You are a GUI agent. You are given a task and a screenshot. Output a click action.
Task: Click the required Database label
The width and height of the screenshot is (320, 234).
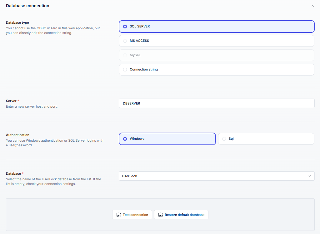click(13, 173)
